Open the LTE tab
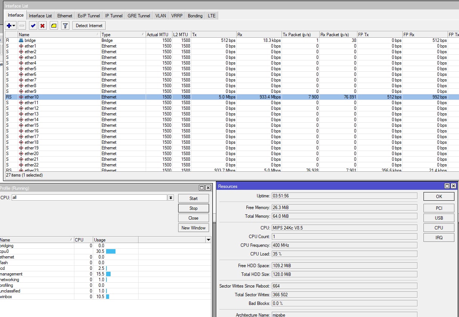The width and height of the screenshot is (459, 317). click(212, 16)
